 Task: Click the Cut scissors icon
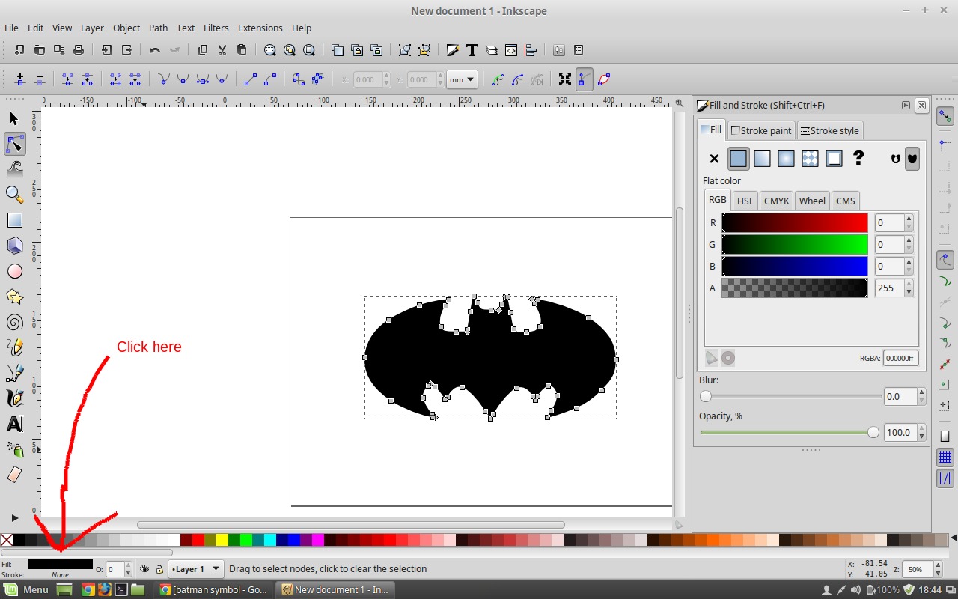222,50
